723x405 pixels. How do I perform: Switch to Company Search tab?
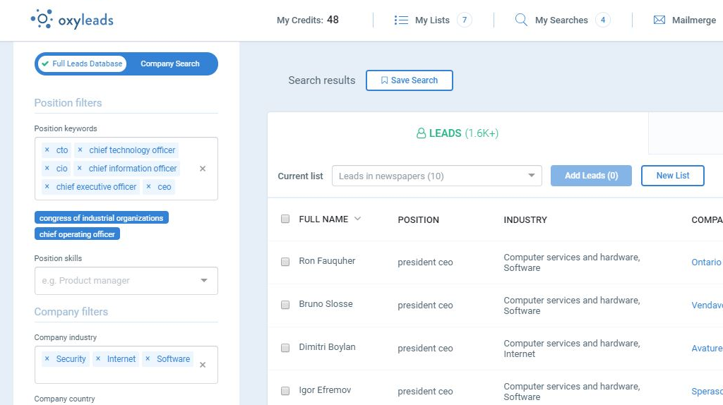[x=169, y=64]
